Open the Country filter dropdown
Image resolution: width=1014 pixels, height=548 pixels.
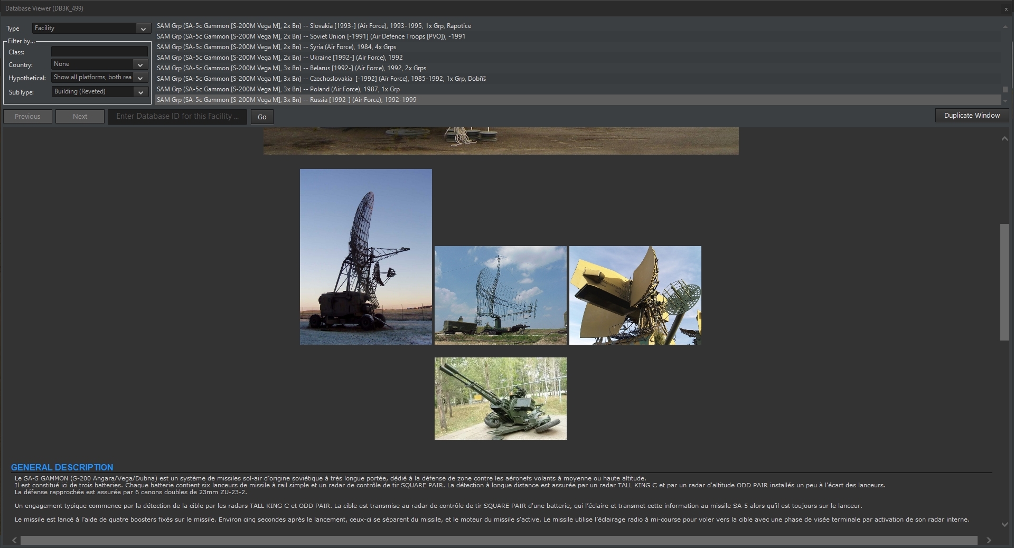(x=99, y=64)
